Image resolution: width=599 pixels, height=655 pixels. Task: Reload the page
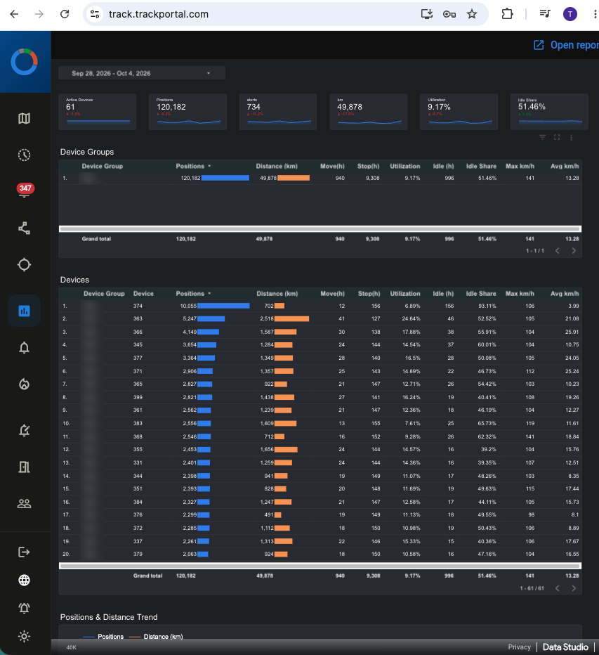click(x=65, y=14)
